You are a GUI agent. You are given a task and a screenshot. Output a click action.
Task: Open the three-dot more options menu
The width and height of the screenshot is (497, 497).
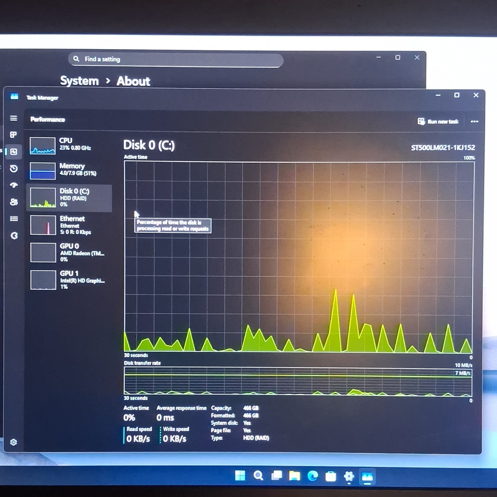474,122
